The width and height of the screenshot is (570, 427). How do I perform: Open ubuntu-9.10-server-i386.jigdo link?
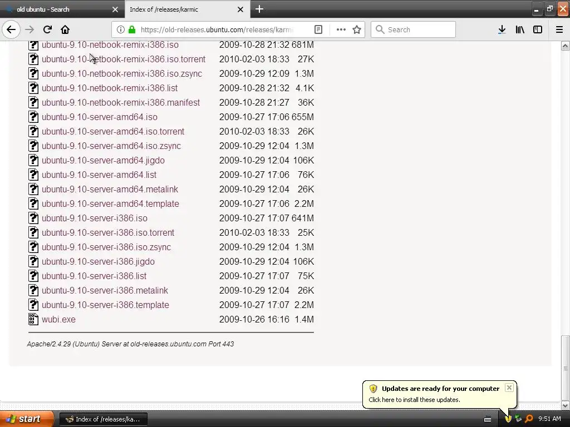coord(98,262)
